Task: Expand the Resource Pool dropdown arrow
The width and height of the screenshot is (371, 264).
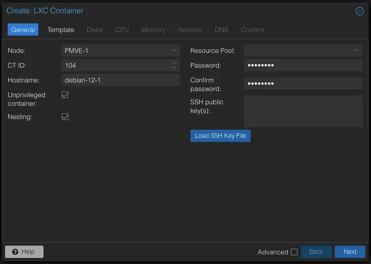Action: (x=357, y=50)
